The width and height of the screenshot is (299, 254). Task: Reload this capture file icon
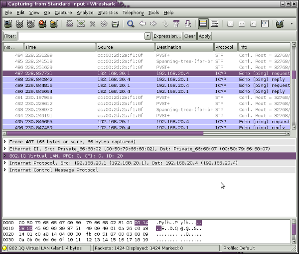point(104,24)
